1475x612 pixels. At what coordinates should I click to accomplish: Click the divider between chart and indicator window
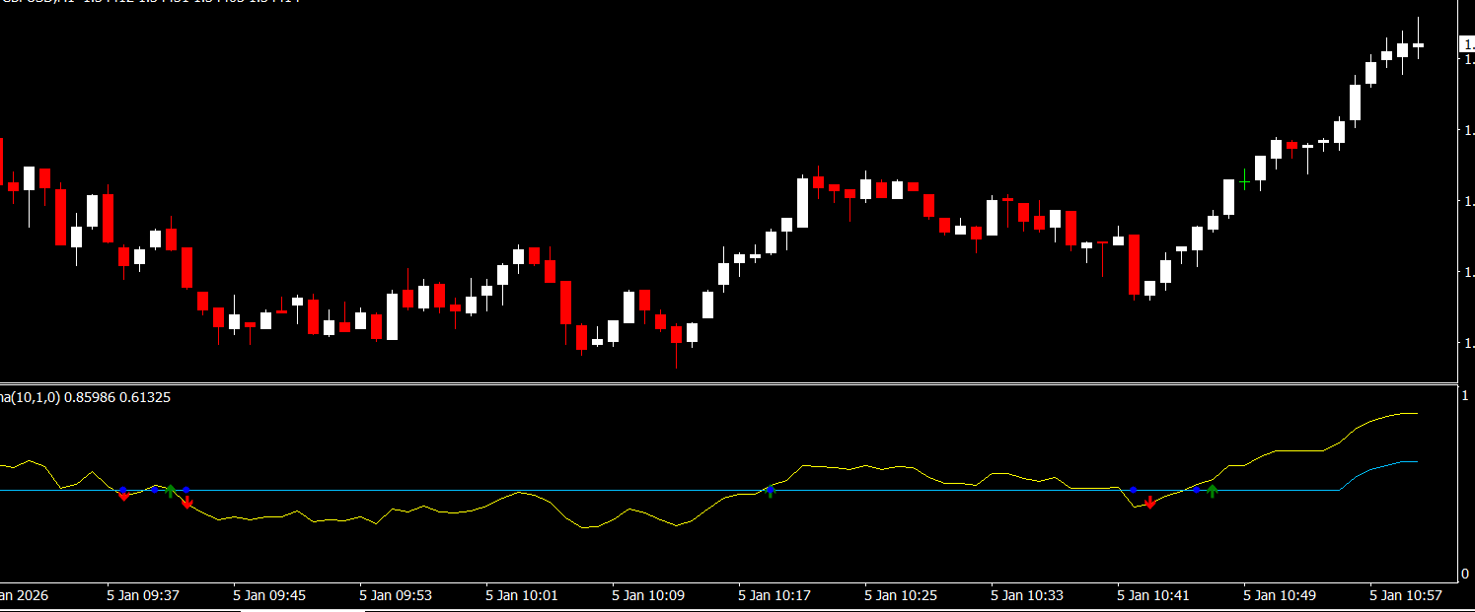pos(728,383)
